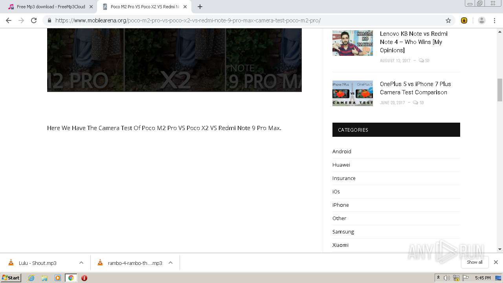Open downloaded rambo-4 mp3 file
This screenshot has height=283, width=503.
[135, 263]
